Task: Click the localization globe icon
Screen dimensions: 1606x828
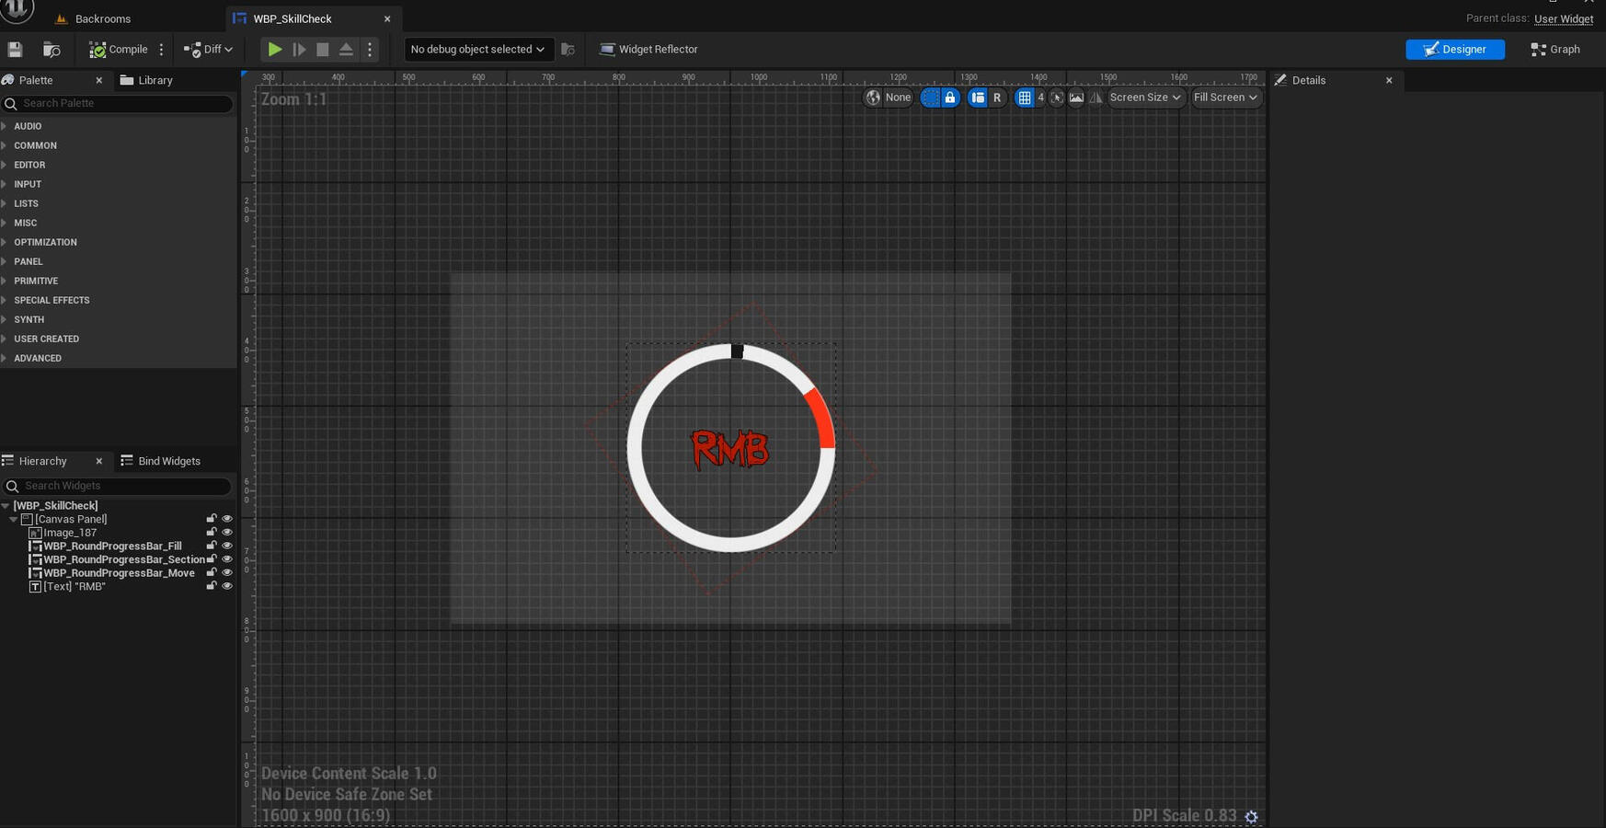Action: pos(873,98)
